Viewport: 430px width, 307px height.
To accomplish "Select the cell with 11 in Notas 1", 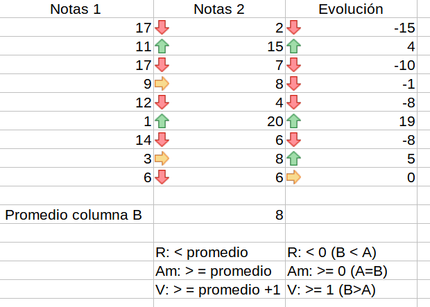I will (142, 46).
